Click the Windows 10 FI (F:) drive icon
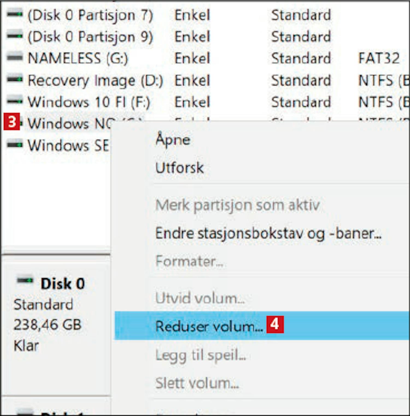This screenshot has height=416, width=410. [14, 101]
